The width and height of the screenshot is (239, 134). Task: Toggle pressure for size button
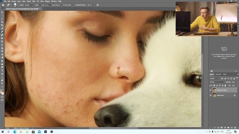(x=97, y=5)
